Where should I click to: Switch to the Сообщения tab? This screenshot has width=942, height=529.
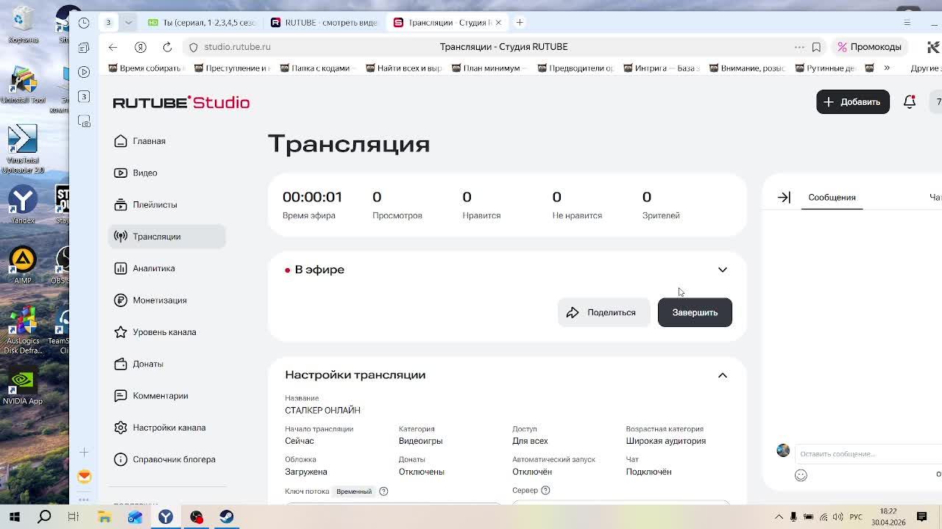[x=832, y=197]
